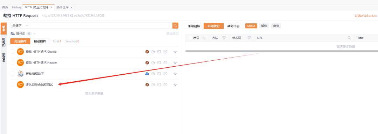The height and width of the screenshot is (134, 378).
Task: Click the blue cloud icon on 被动扫描助手 row
Action: tap(147, 74)
